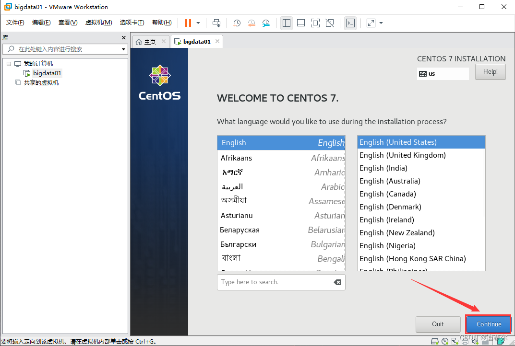Click the network adapter status bar icon
Viewport: 515px width, 346px height.
pyautogui.click(x=455, y=341)
